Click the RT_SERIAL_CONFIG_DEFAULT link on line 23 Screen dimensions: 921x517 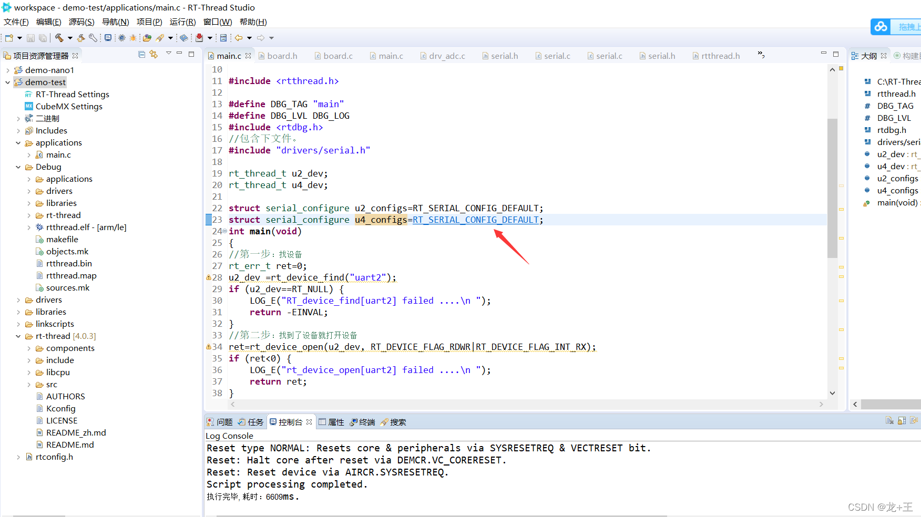tap(475, 220)
